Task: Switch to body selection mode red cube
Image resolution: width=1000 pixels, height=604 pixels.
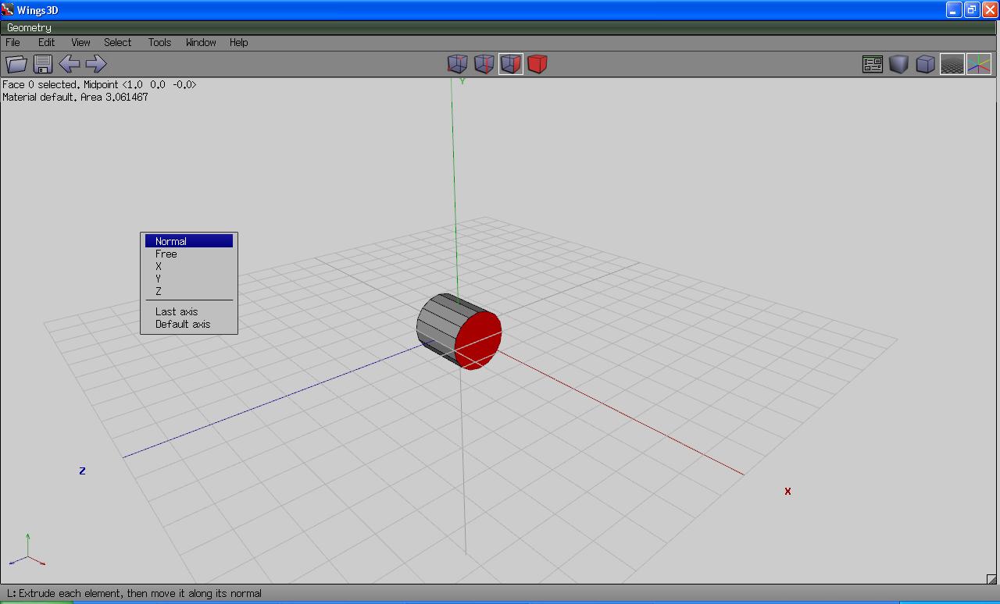Action: (537, 64)
